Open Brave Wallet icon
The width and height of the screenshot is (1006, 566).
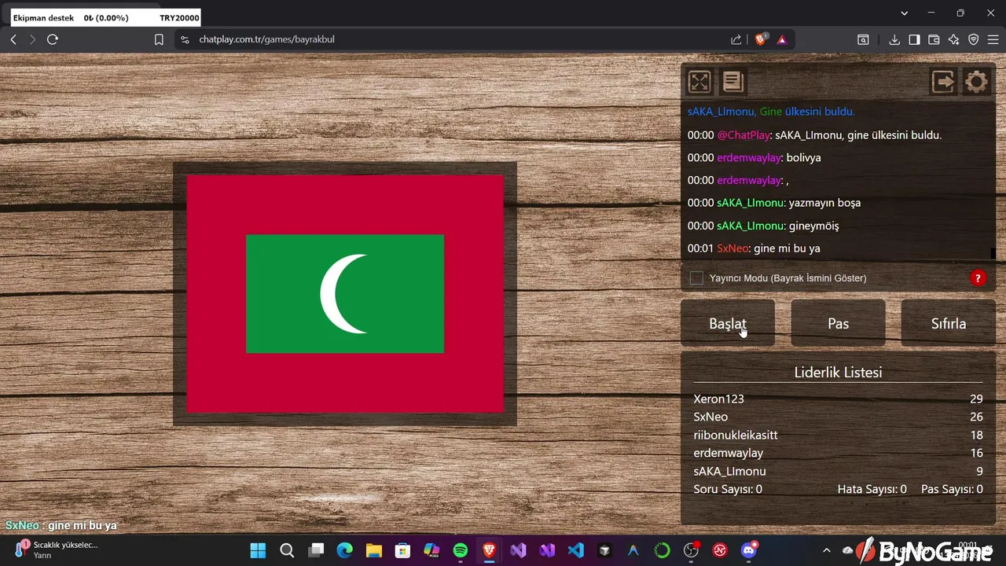tap(934, 39)
